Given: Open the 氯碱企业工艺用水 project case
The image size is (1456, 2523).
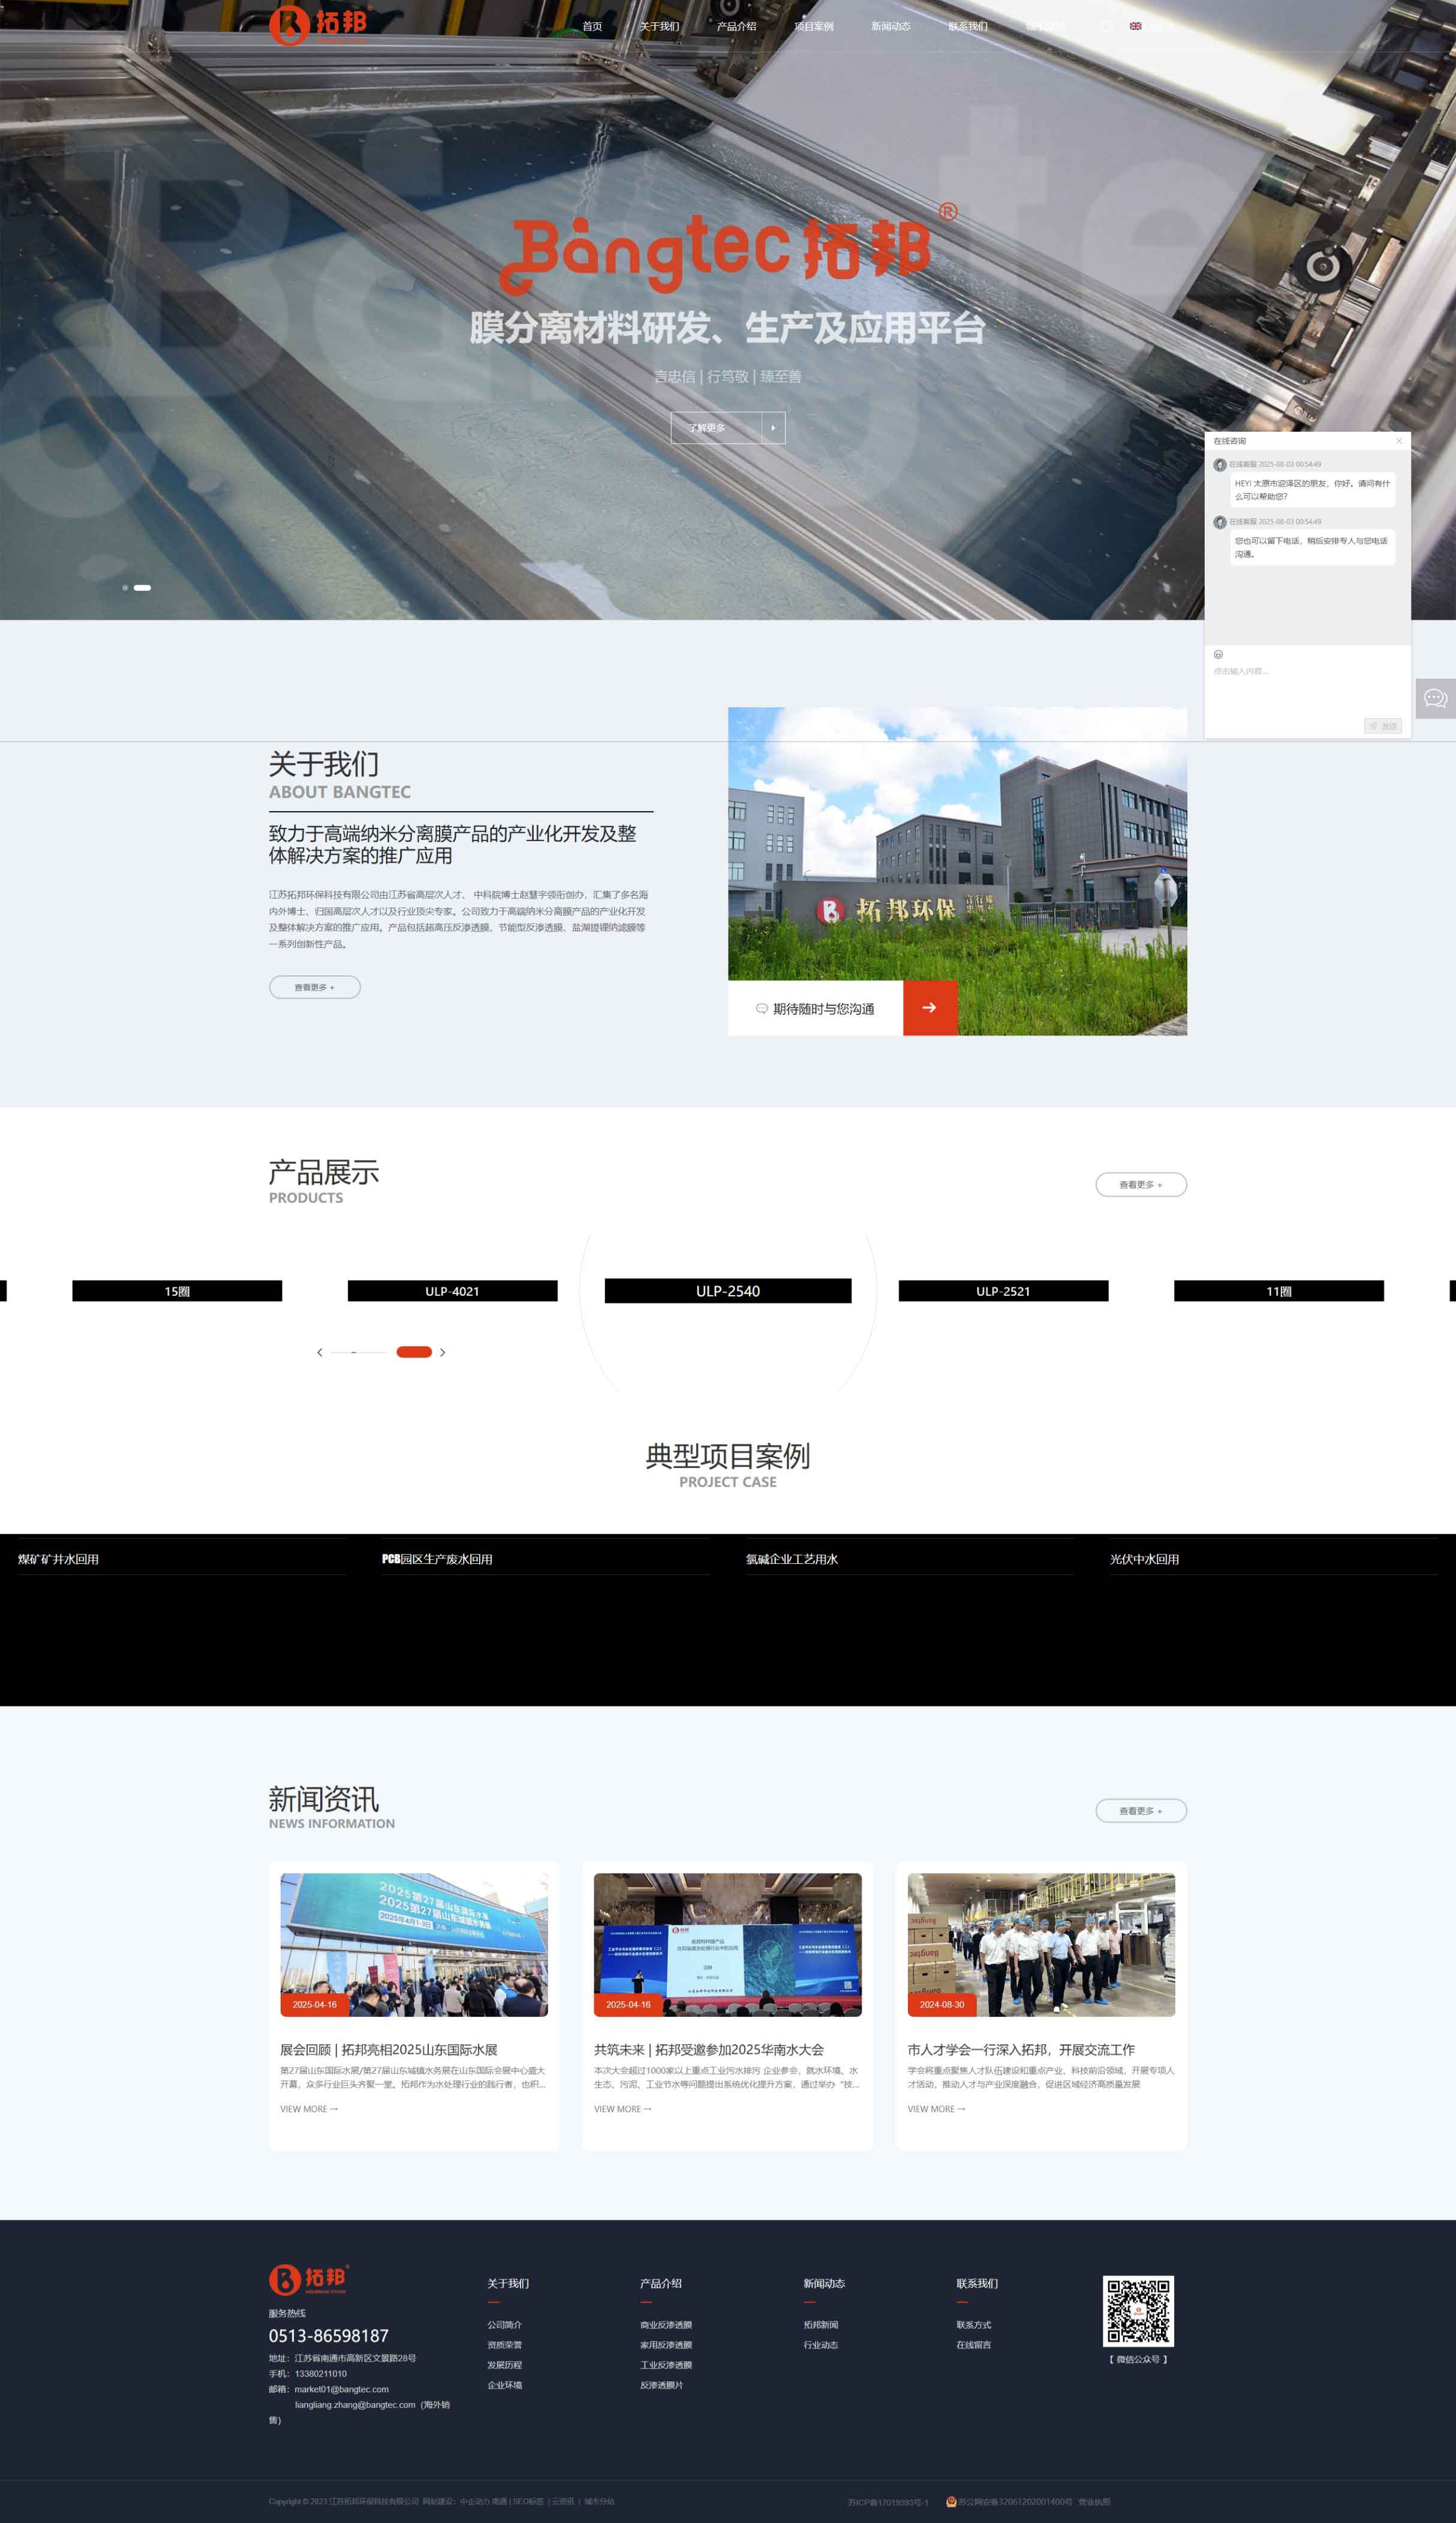Looking at the screenshot, I should pyautogui.click(x=792, y=1559).
